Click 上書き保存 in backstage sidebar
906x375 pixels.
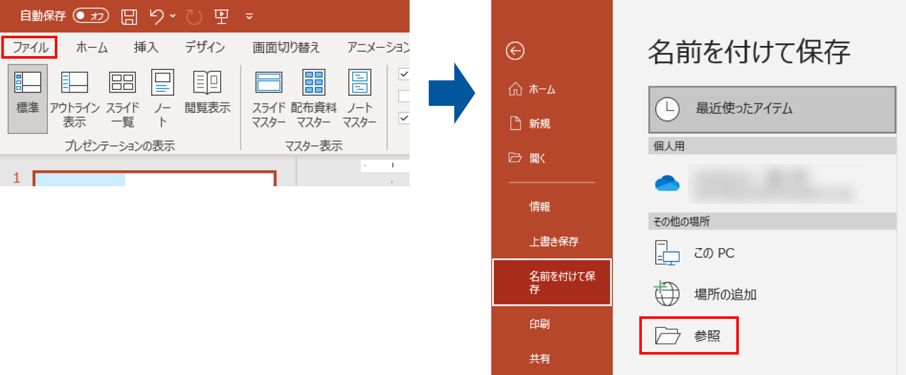coord(554,242)
